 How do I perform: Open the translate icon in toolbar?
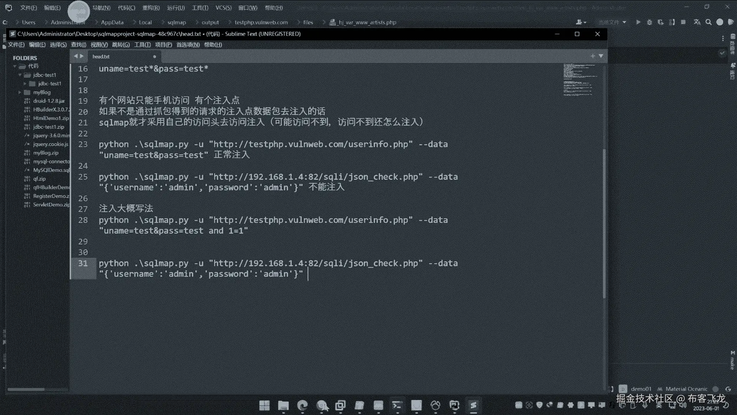click(x=697, y=22)
